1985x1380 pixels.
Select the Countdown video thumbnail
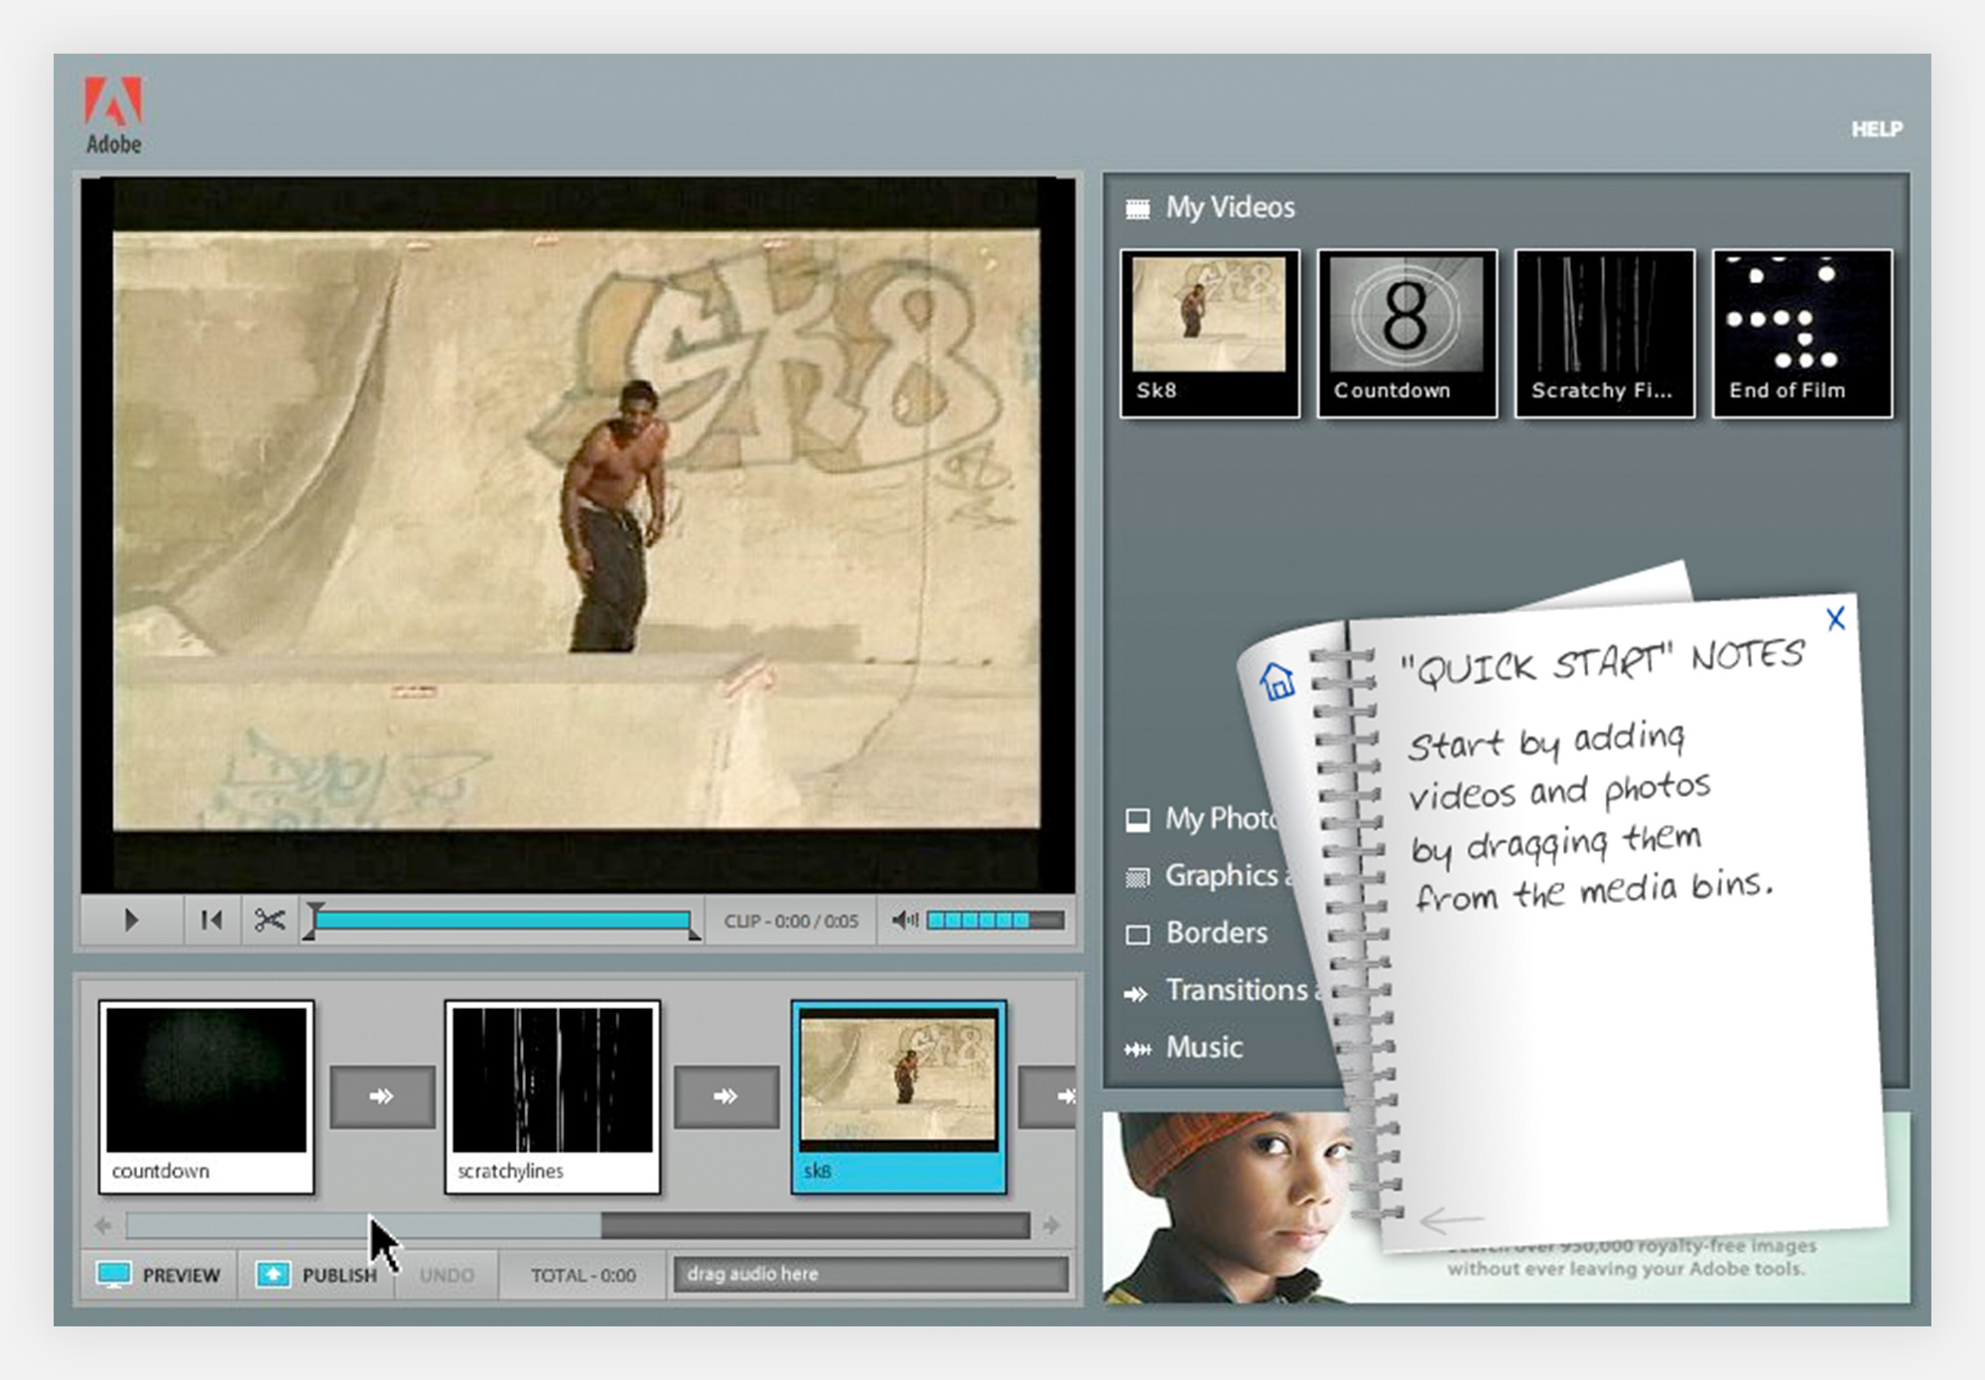click(x=1406, y=333)
